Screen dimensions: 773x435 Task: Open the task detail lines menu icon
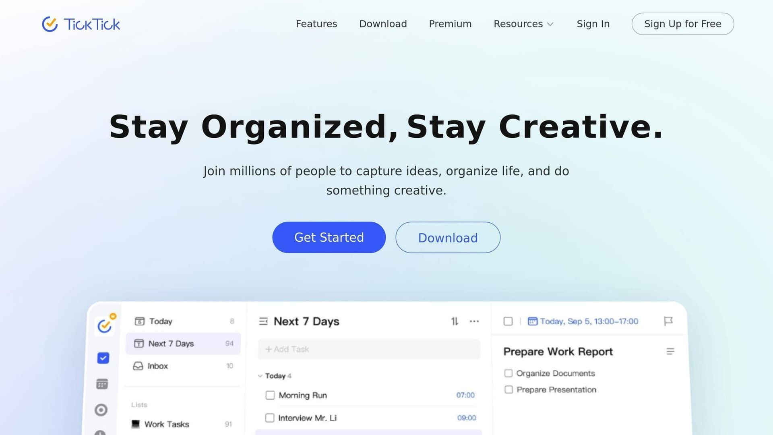click(x=670, y=351)
